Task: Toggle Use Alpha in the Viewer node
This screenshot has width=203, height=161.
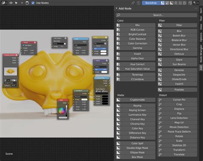Action: tap(24, 46)
